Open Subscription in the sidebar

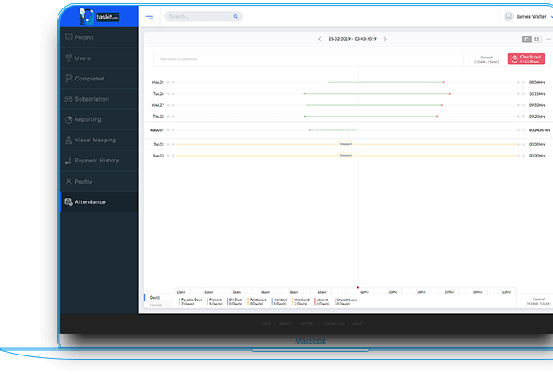pos(99,99)
